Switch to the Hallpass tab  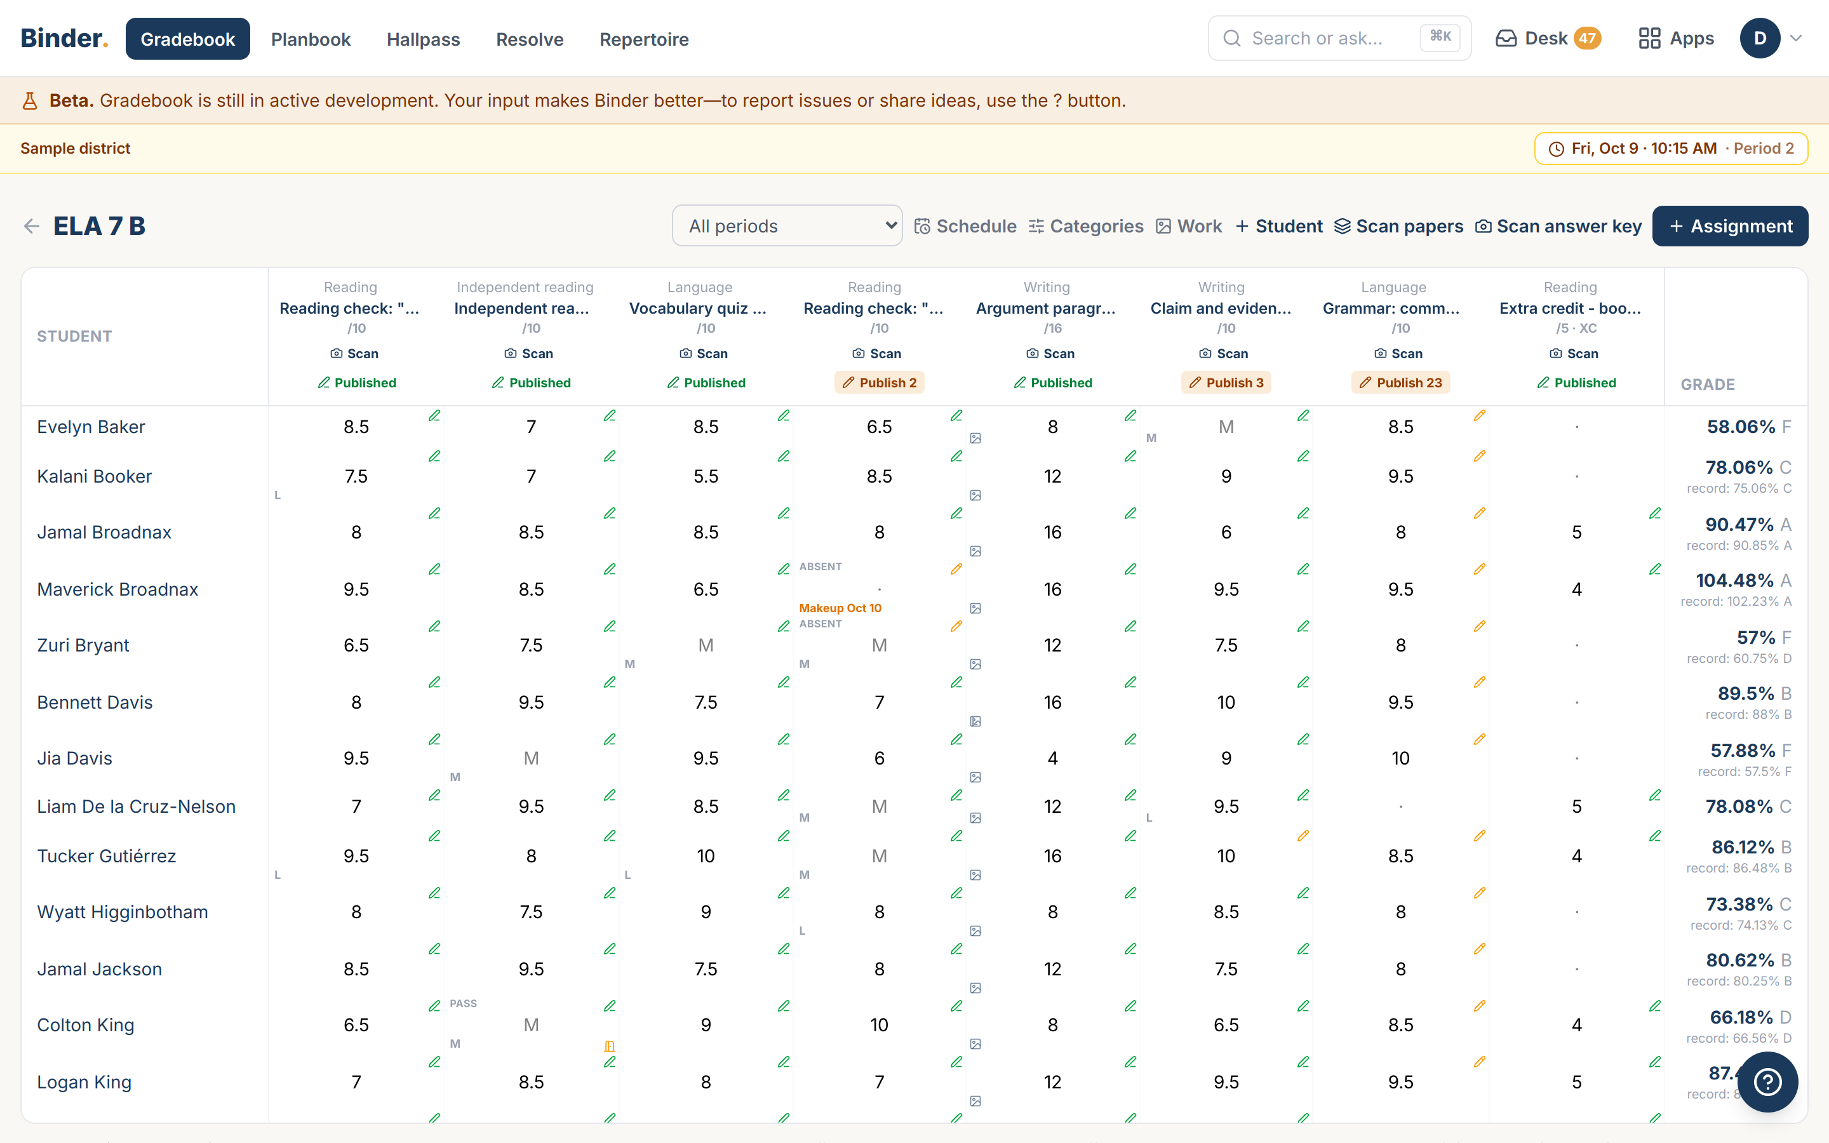(x=423, y=39)
